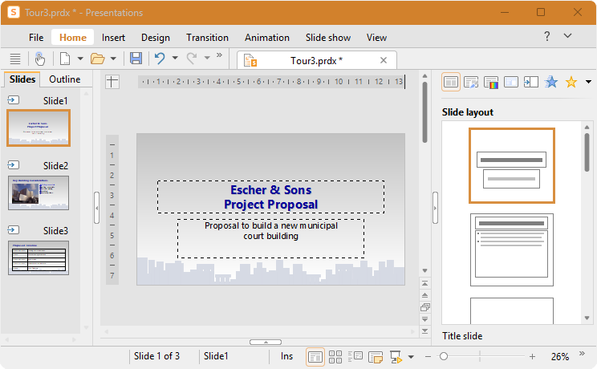The width and height of the screenshot is (597, 369).
Task: Click the ruler origin crosshair button
Action: pyautogui.click(x=112, y=82)
